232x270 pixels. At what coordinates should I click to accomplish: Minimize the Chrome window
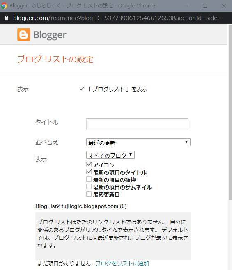pyautogui.click(x=186, y=6)
